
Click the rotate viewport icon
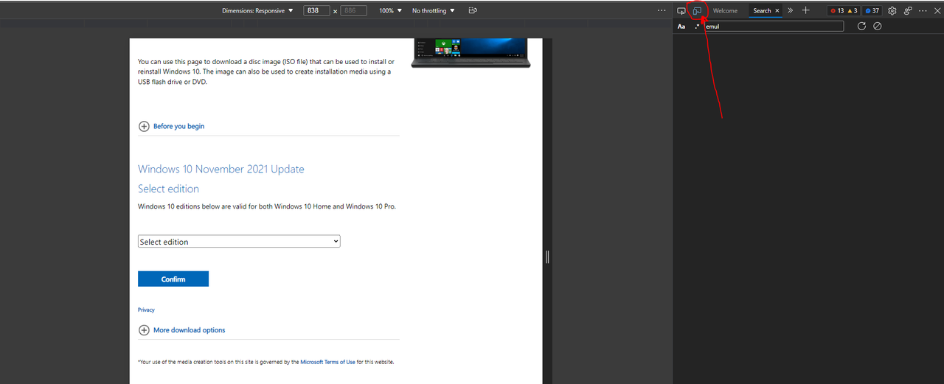click(x=473, y=10)
